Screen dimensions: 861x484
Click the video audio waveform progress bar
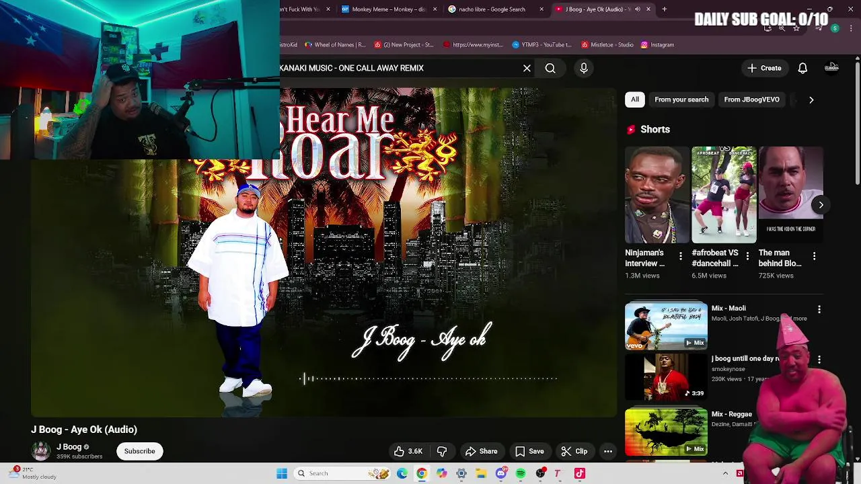(428, 378)
